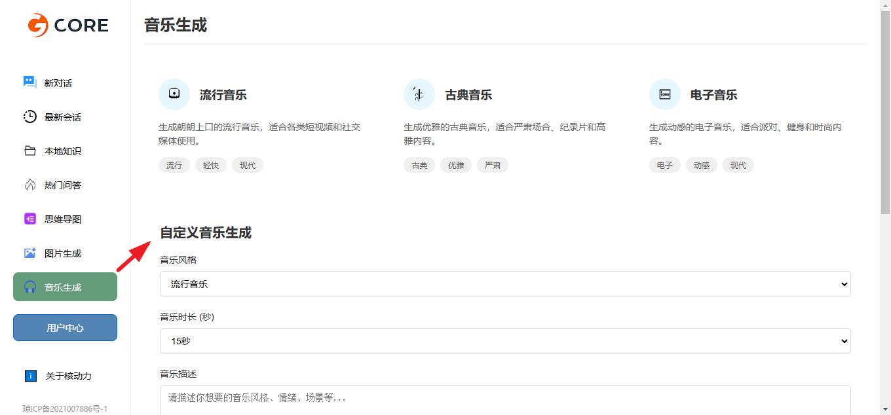Click the 思维导图 purple icon
Image resolution: width=891 pixels, height=415 pixels.
coord(30,219)
